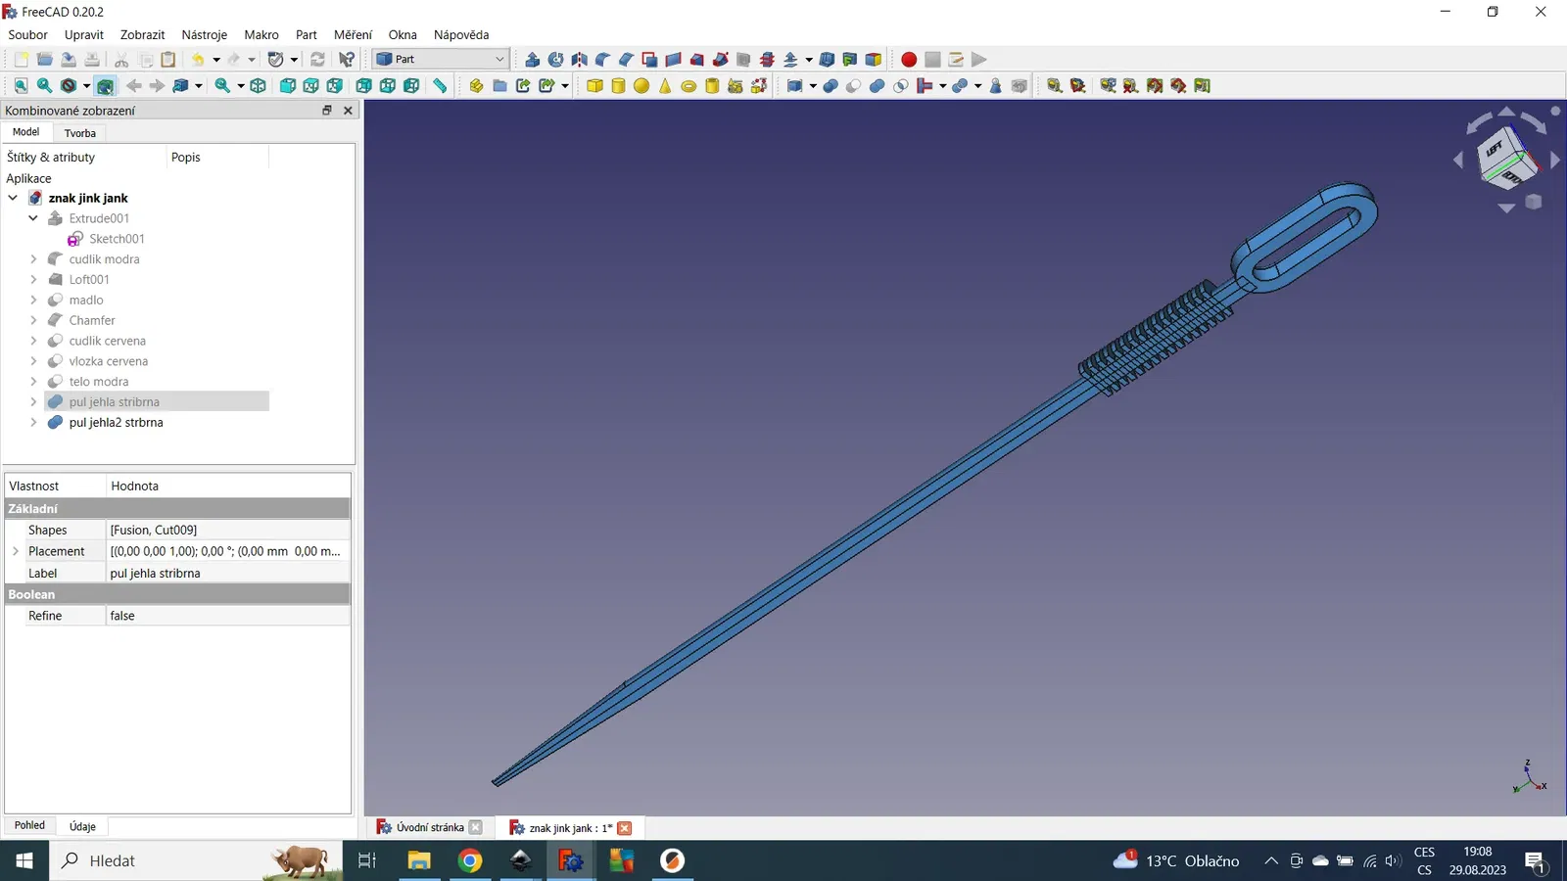Viewport: 1567px width, 881px height.
Task: Create a sphere primitive
Action: pyautogui.click(x=641, y=86)
